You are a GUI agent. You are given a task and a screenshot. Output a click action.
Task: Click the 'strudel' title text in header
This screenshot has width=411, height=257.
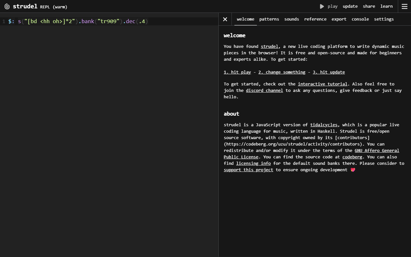25,6
